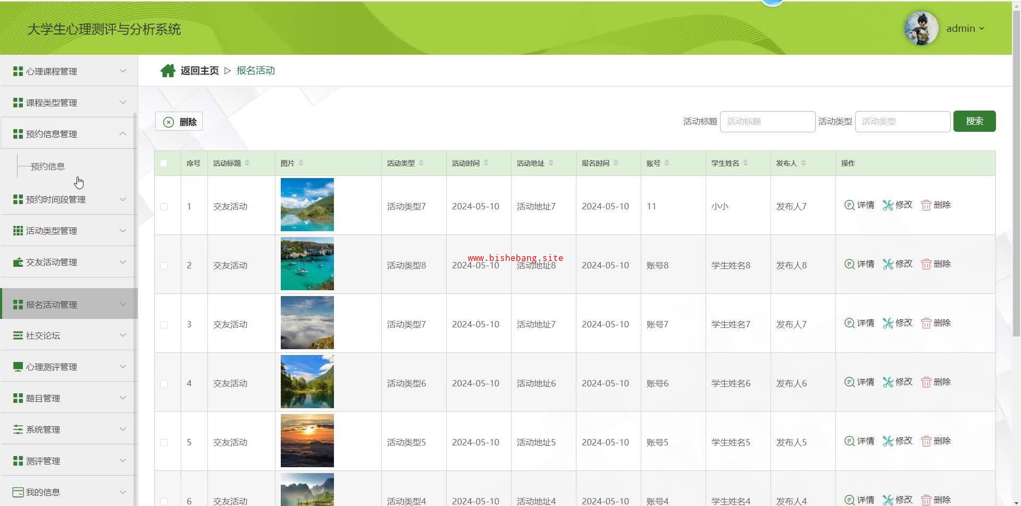Check the checkbox for row 1

pyautogui.click(x=164, y=207)
